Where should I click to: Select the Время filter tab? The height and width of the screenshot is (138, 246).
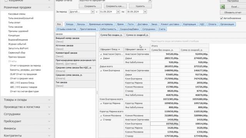[x=120, y=24]
